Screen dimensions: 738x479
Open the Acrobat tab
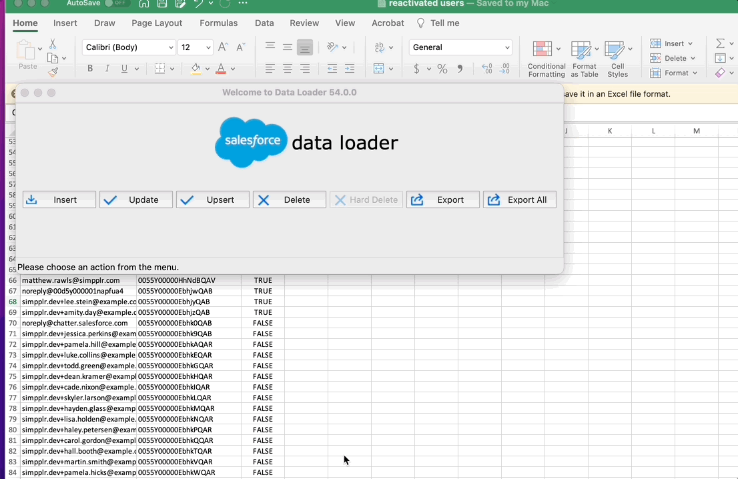pos(388,23)
